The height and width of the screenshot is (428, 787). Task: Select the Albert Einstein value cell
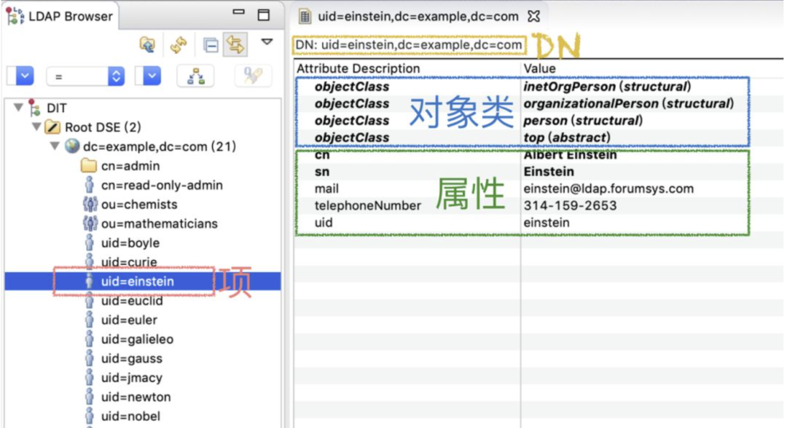[x=570, y=155]
